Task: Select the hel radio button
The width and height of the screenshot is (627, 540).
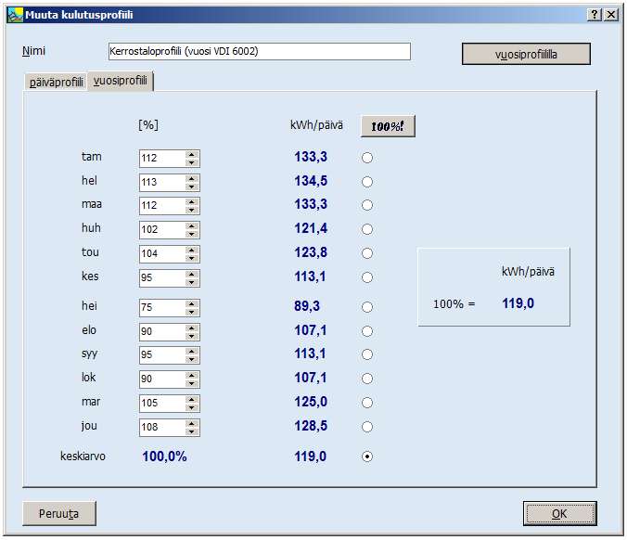Action: (367, 182)
